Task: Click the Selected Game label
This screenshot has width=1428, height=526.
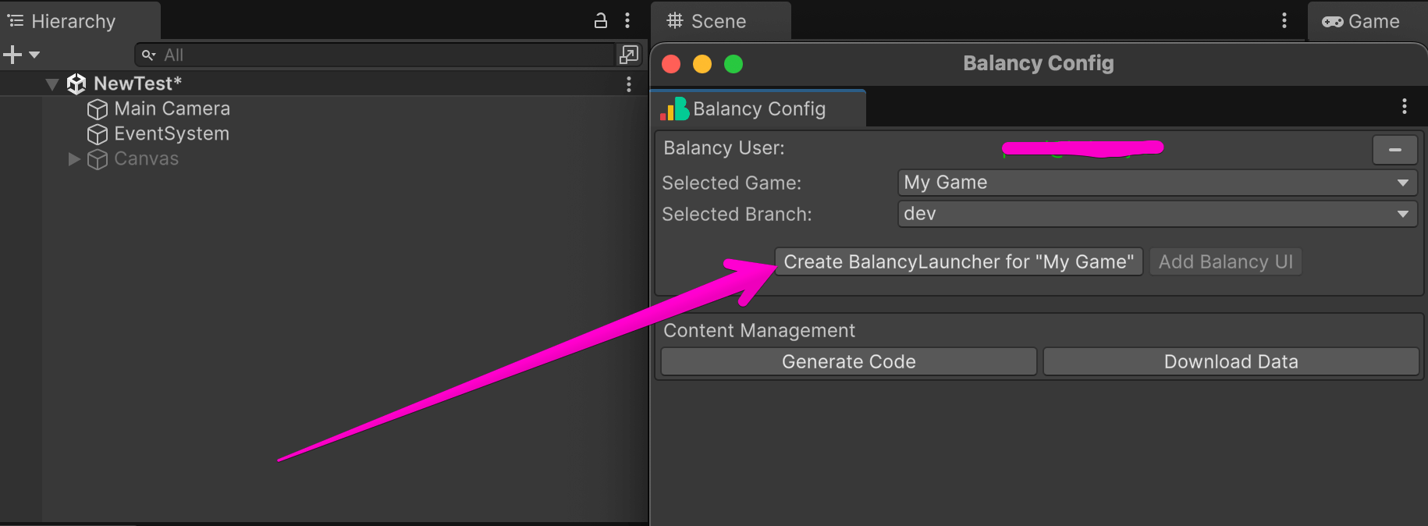Action: point(732,183)
